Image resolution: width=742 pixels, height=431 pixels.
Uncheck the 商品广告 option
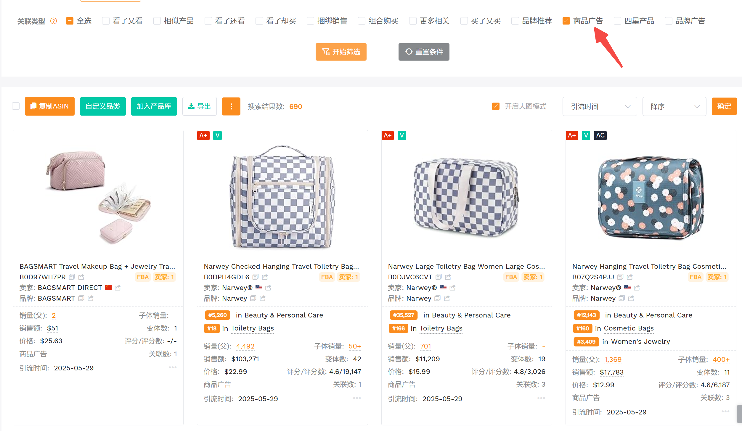[566, 21]
